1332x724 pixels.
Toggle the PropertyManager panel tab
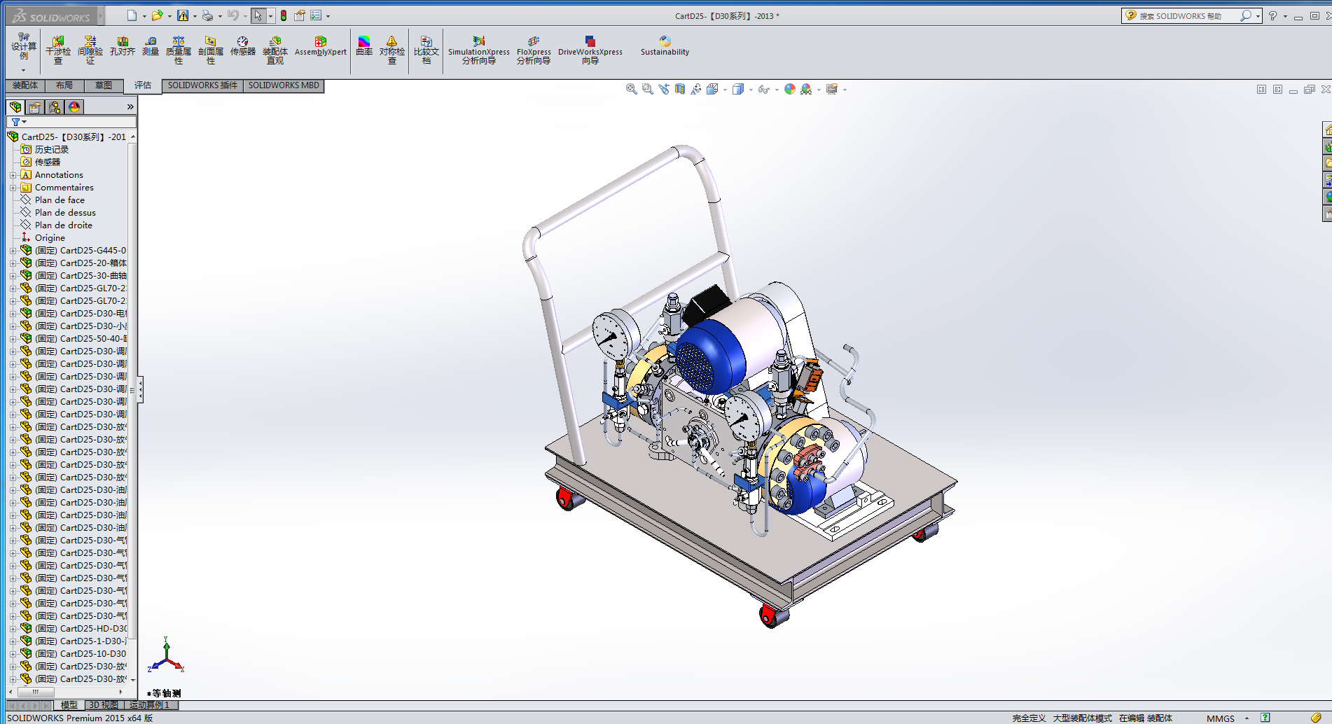(x=35, y=107)
